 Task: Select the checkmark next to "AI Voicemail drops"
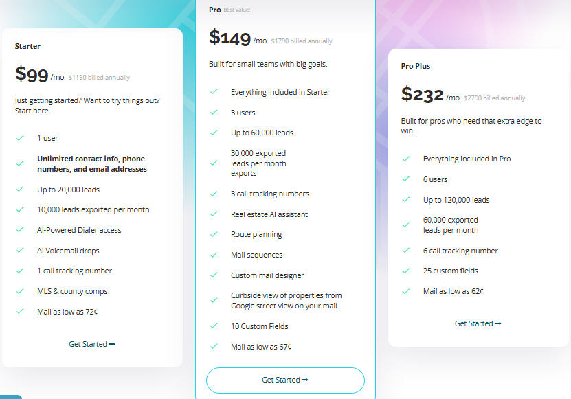point(19,250)
